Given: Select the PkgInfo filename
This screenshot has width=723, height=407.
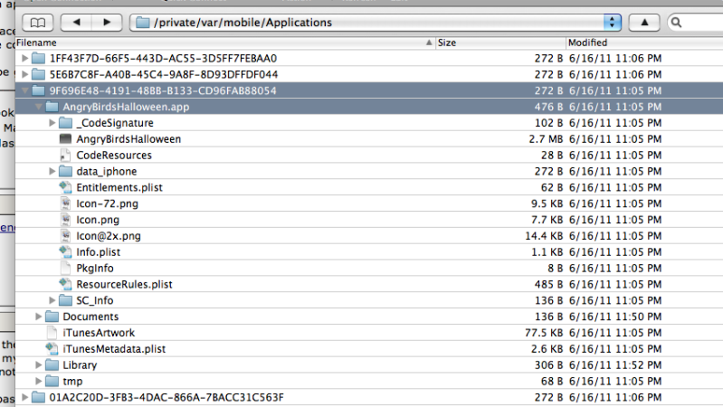Looking at the screenshot, I should [94, 269].
